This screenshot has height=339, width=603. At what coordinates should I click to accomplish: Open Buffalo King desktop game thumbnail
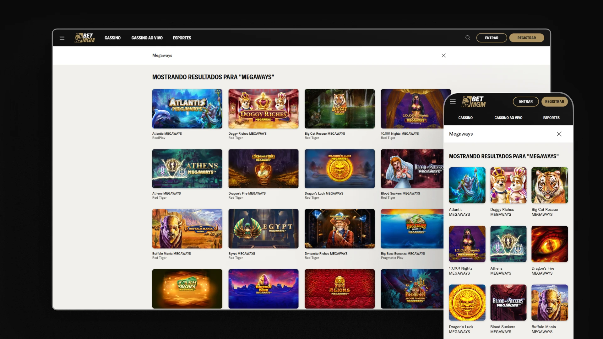(x=263, y=289)
